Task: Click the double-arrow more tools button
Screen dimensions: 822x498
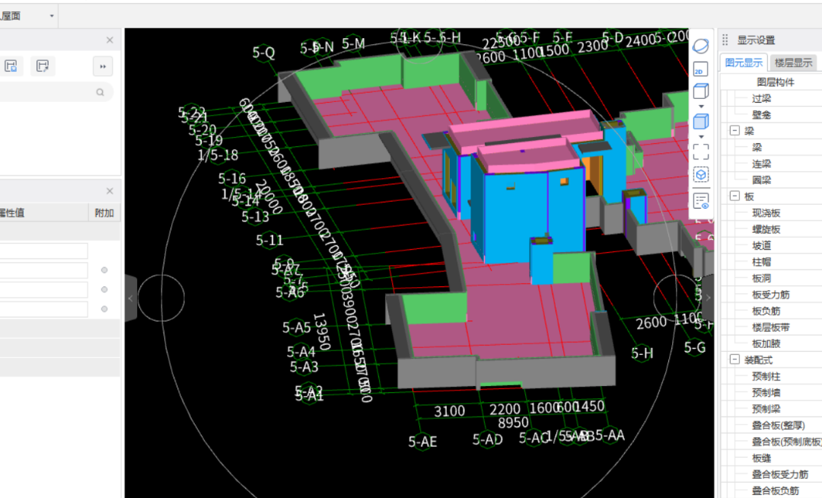Action: click(103, 66)
